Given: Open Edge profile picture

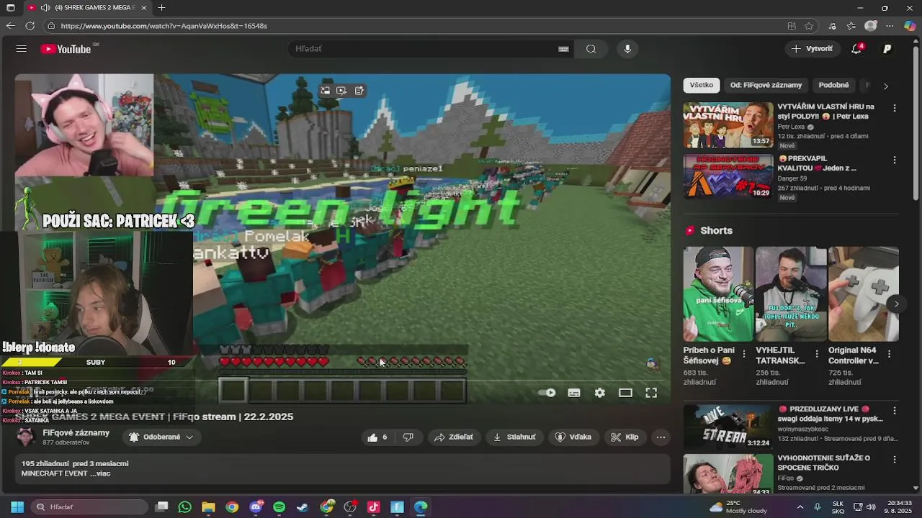Looking at the screenshot, I should (x=871, y=26).
